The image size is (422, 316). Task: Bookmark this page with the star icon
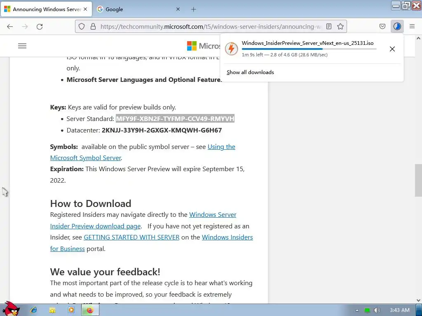pyautogui.click(x=340, y=26)
